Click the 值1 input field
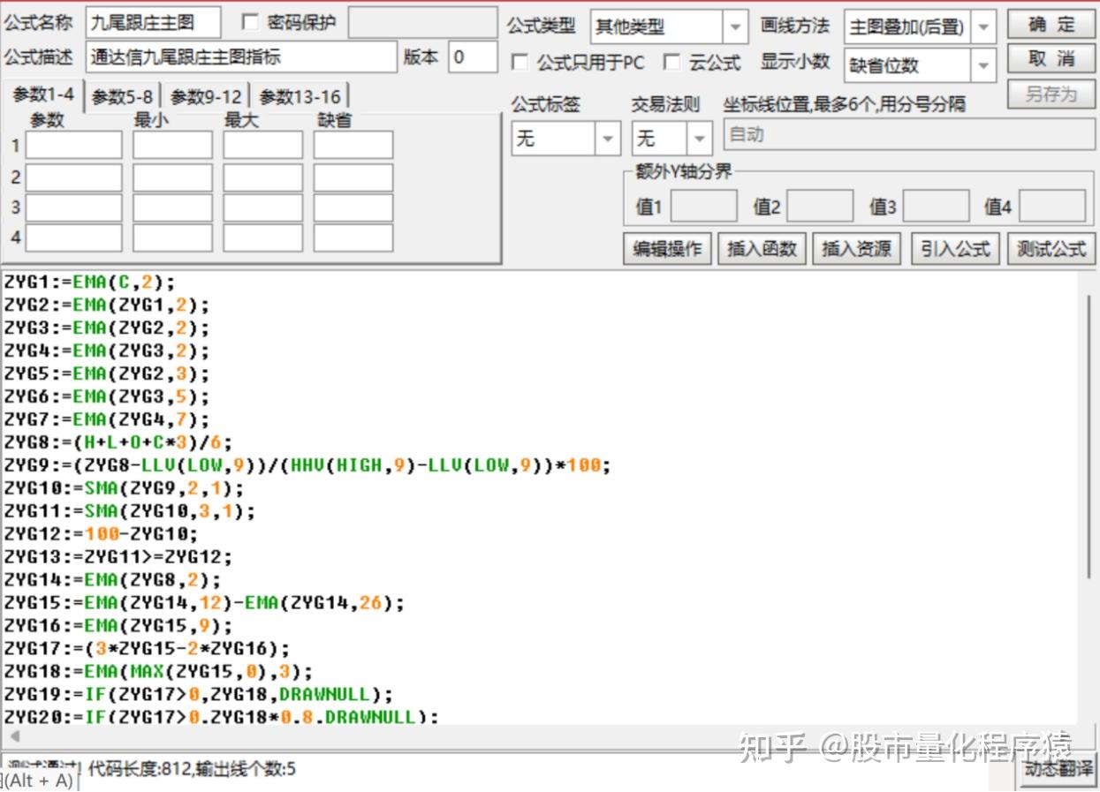This screenshot has height=792, width=1100. point(703,206)
